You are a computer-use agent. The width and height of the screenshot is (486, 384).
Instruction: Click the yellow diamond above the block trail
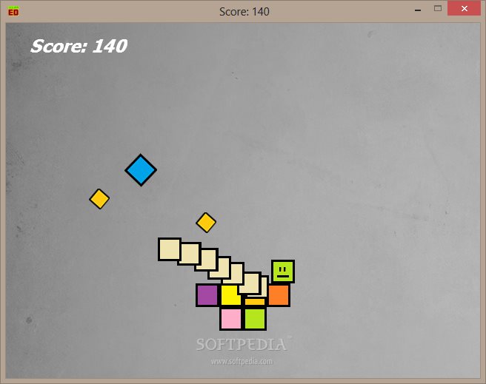click(206, 223)
